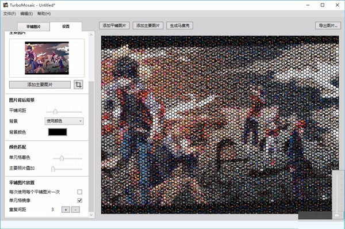Viewport: 345px width, 229px height.
Task: Click the main picture thumbnail preview
Action: click(47, 58)
